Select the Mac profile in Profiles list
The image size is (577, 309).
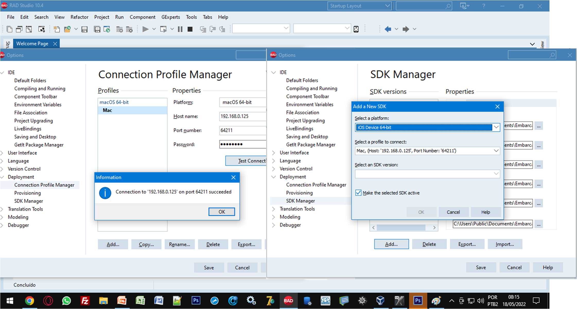tap(132, 110)
